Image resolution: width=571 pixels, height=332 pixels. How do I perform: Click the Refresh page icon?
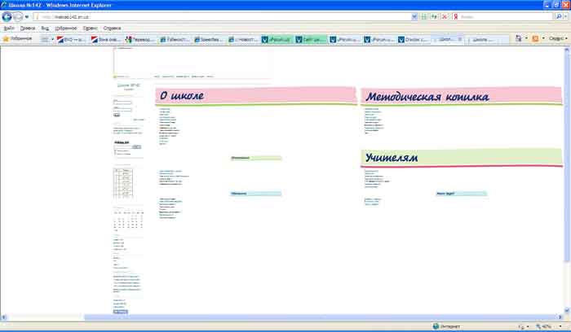coord(433,16)
